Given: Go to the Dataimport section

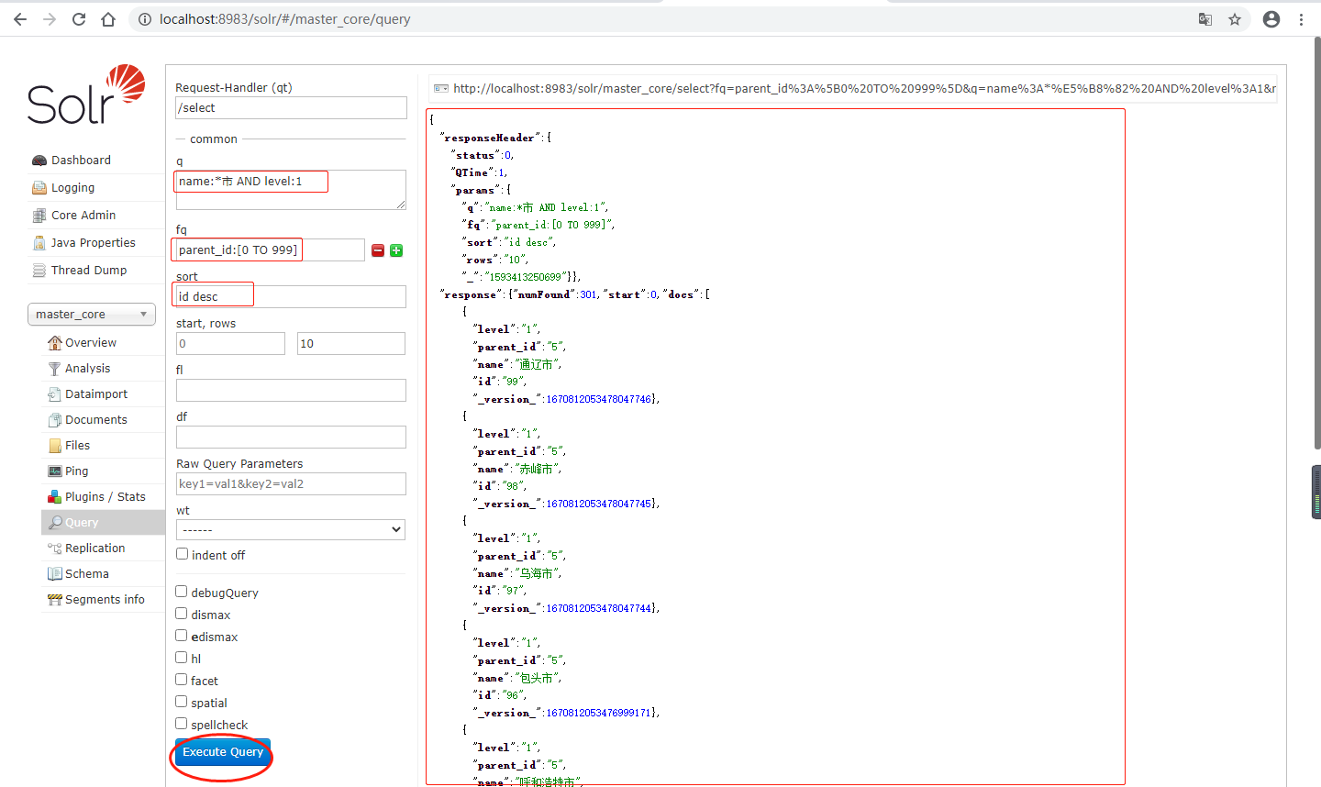Looking at the screenshot, I should pos(95,394).
